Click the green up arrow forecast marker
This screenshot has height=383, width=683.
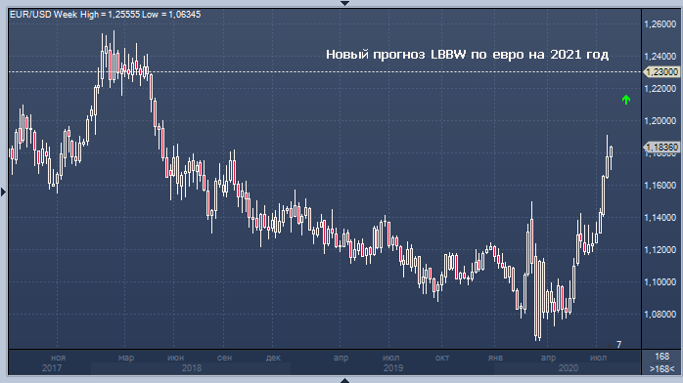pos(626,100)
